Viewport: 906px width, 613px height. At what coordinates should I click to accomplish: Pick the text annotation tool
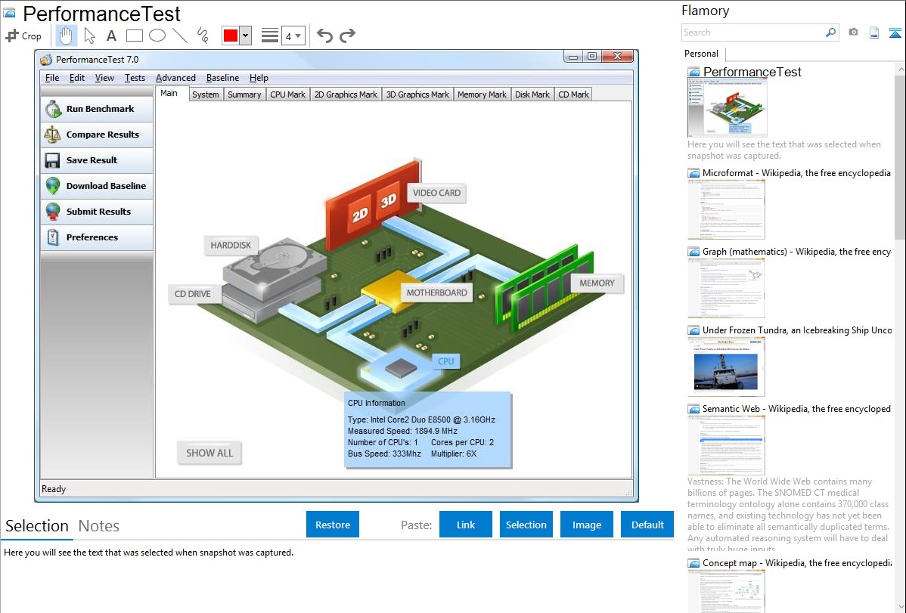[111, 36]
